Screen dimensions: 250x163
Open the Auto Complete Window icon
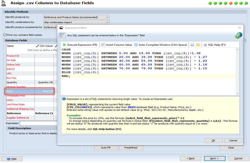point(136,45)
